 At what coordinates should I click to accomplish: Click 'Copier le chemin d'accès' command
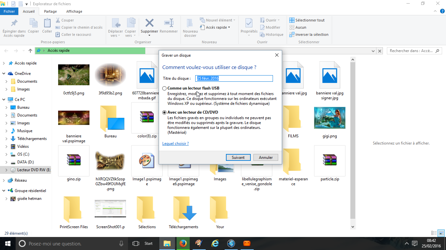tap(79, 27)
